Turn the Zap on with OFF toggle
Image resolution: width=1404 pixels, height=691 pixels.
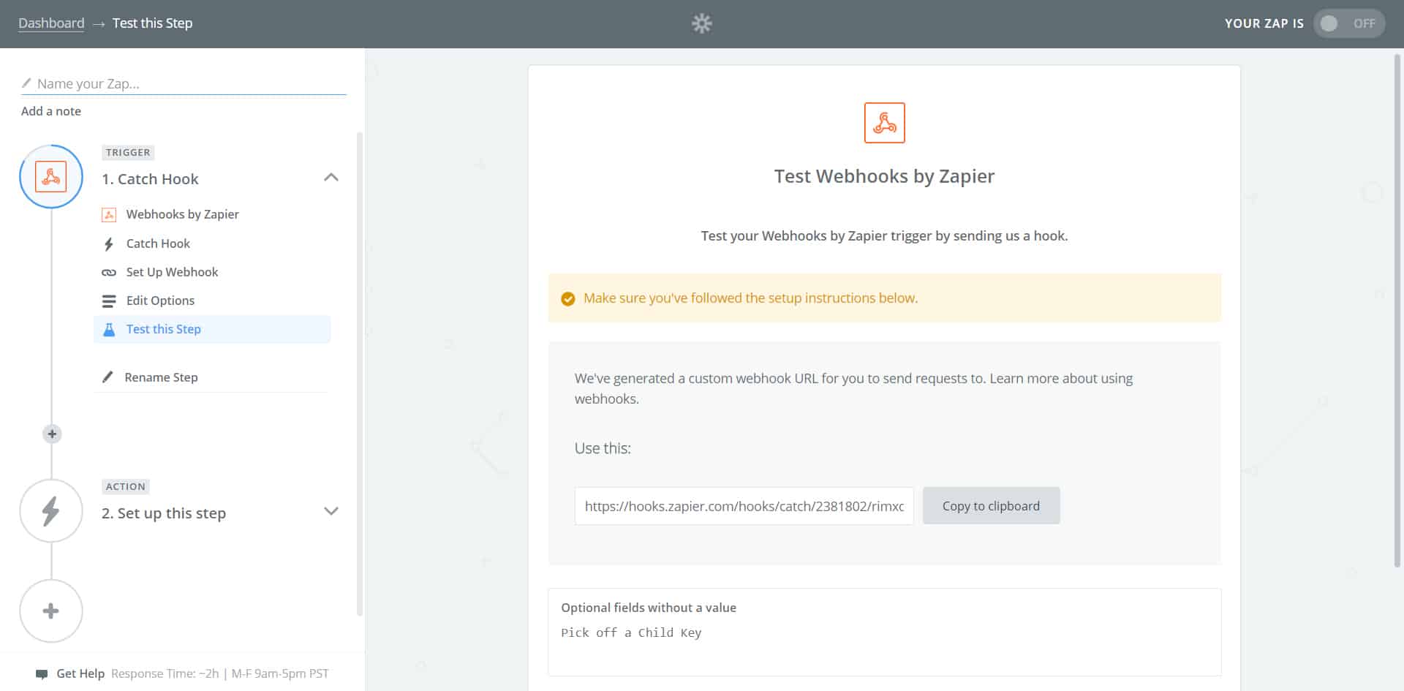coord(1348,23)
